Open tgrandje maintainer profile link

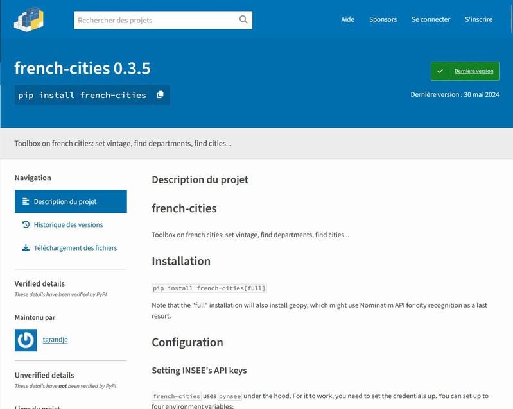point(55,340)
